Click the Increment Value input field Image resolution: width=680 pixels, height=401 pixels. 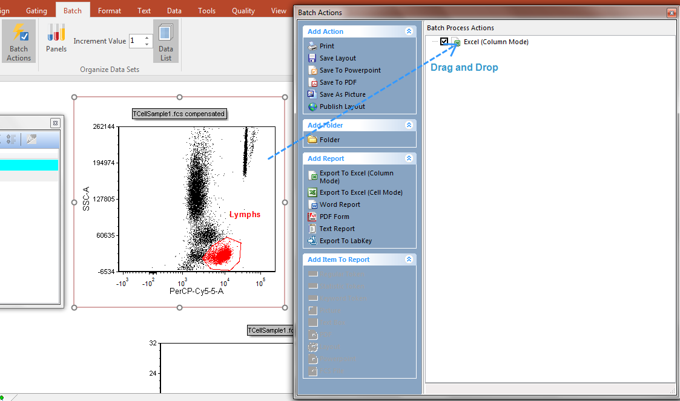[135, 41]
